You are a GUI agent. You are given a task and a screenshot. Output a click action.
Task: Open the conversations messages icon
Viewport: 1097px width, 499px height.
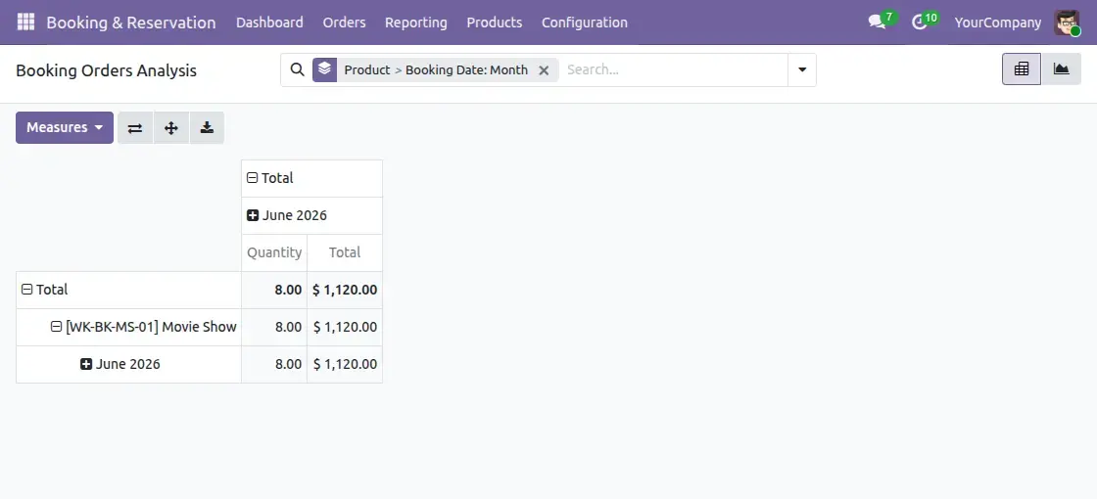coord(877,22)
